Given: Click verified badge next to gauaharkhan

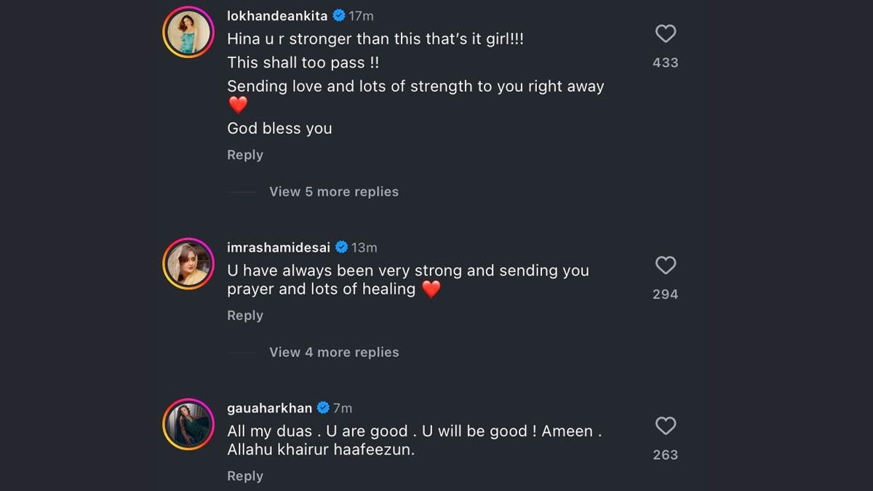Looking at the screenshot, I should click(323, 408).
